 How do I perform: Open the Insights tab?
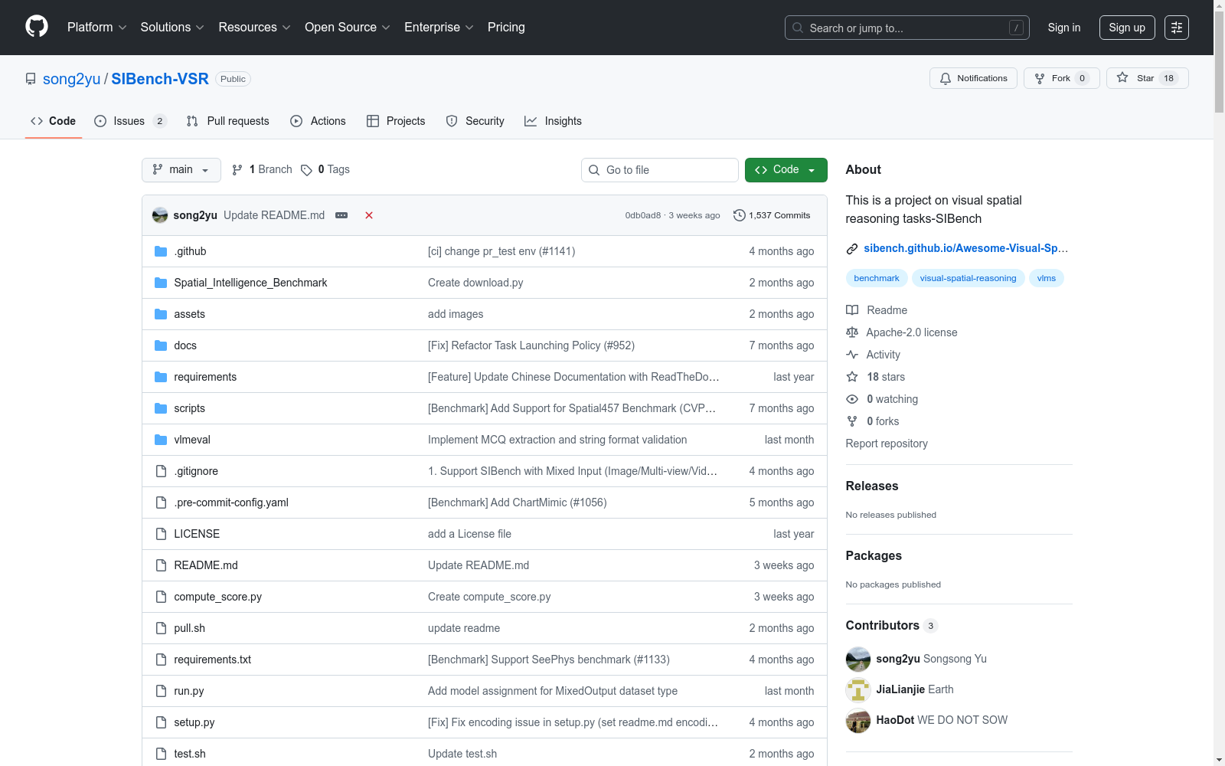pos(553,121)
